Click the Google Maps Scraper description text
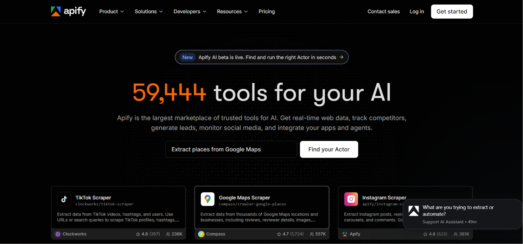The width and height of the screenshot is (523, 244). pos(259,217)
